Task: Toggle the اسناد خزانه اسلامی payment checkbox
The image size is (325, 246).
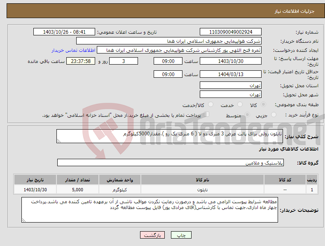Action: click(x=206, y=114)
